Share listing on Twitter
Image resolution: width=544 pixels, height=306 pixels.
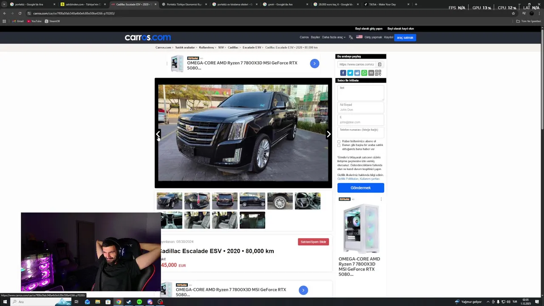tap(350, 73)
